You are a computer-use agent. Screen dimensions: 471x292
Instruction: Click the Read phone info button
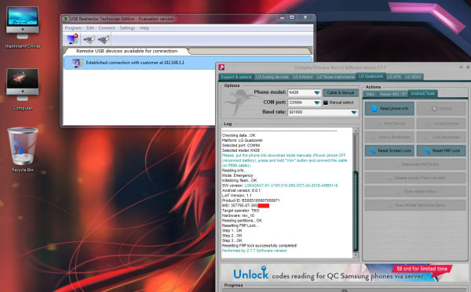tap(389, 108)
